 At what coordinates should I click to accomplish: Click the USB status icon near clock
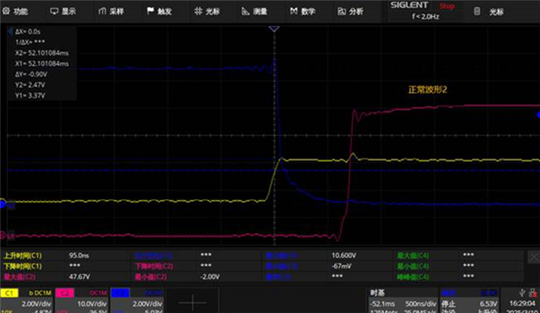click(x=522, y=293)
